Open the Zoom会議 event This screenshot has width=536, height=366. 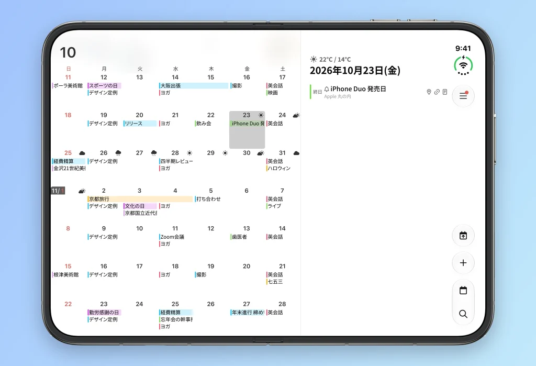pos(172,237)
